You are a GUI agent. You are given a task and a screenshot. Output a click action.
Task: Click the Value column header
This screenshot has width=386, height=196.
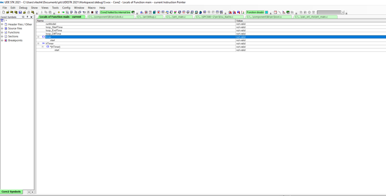[x=311, y=21]
